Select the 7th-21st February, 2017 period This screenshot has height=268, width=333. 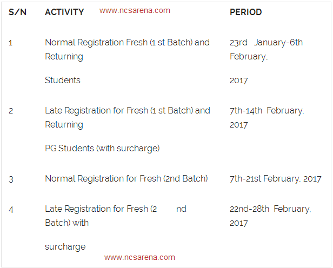(x=275, y=178)
